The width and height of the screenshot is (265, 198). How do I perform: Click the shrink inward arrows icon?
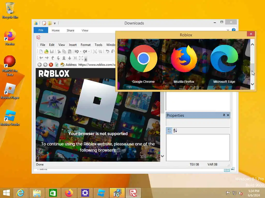click(x=75, y=58)
